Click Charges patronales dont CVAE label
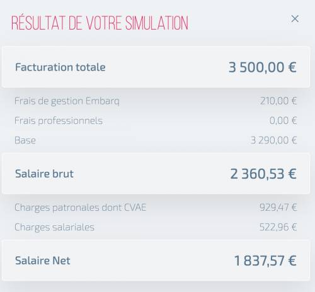The height and width of the screenshot is (292, 315). pyautogui.click(x=81, y=208)
